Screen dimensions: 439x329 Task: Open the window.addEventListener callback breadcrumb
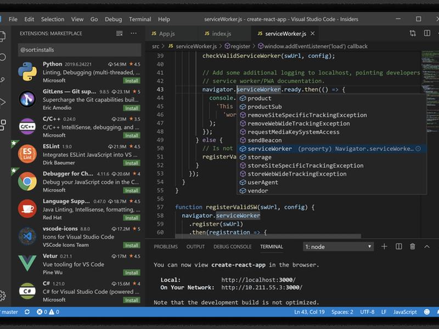coord(313,46)
